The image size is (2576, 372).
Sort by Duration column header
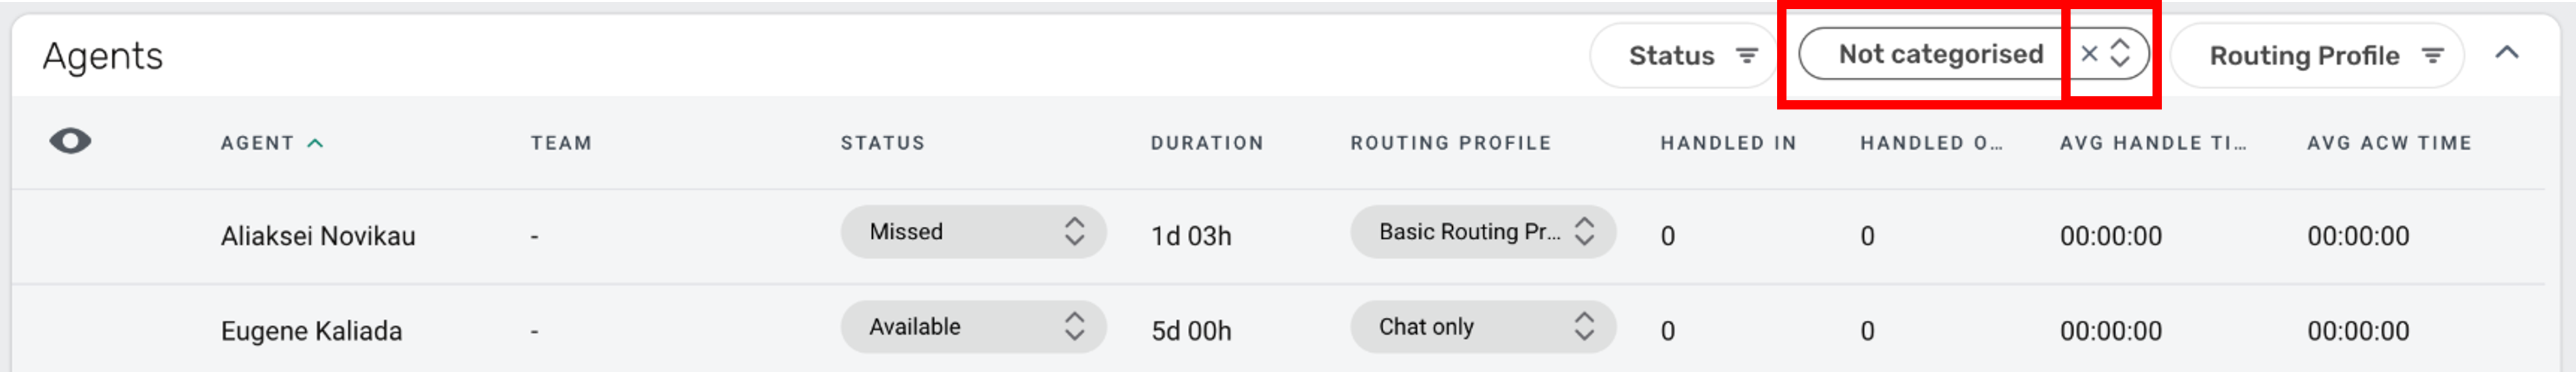1206,144
